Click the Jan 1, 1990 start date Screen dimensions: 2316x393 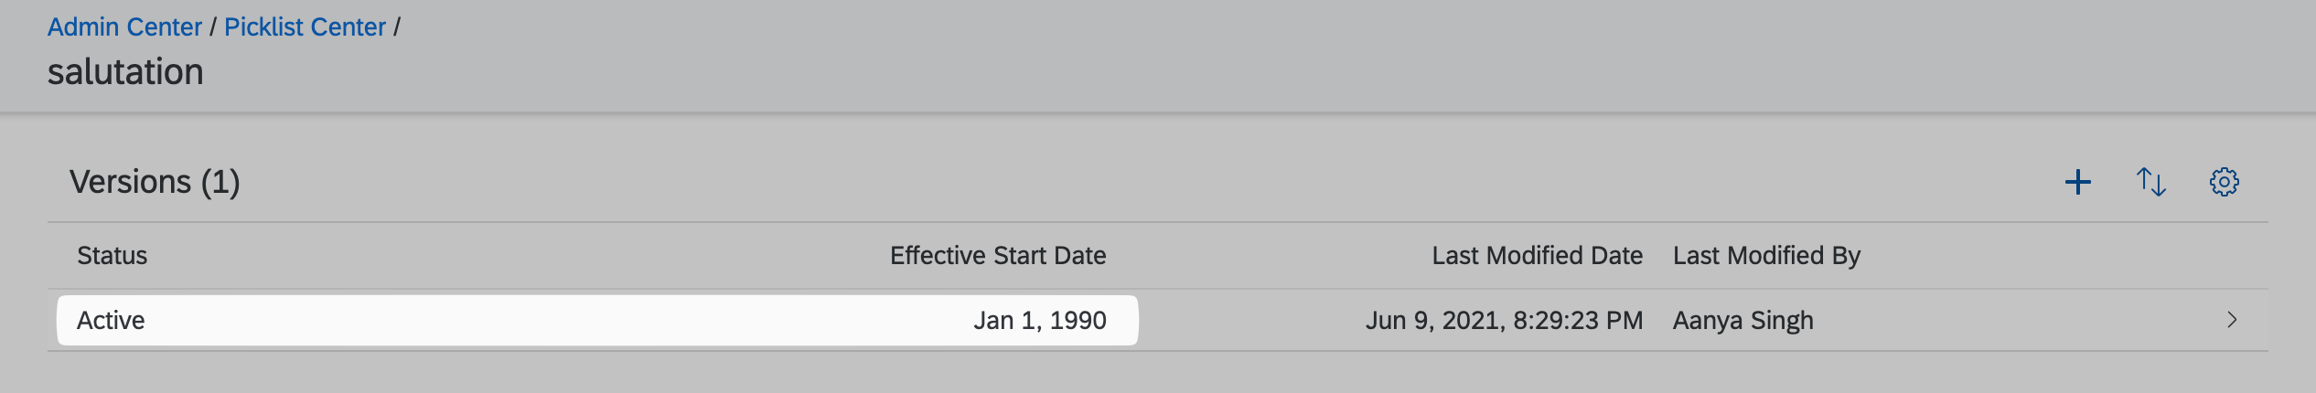click(x=1039, y=321)
